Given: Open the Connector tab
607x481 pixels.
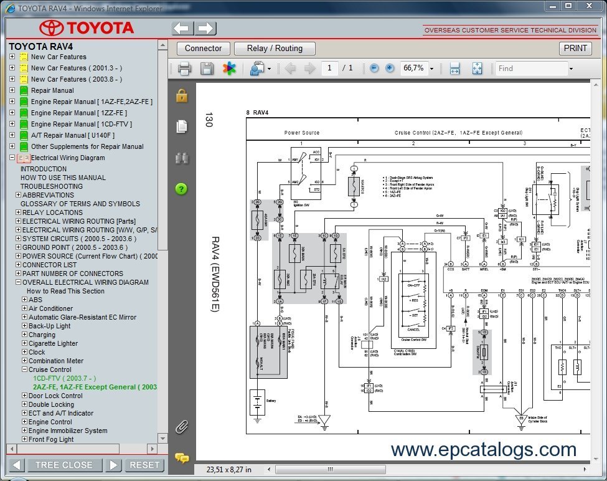Looking at the screenshot, I should pos(203,49).
